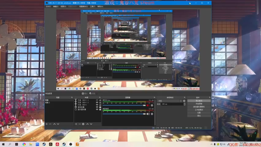This screenshot has height=147, width=261.
Task: Select first scene 场景 in Scenes list
Action: tap(59, 100)
